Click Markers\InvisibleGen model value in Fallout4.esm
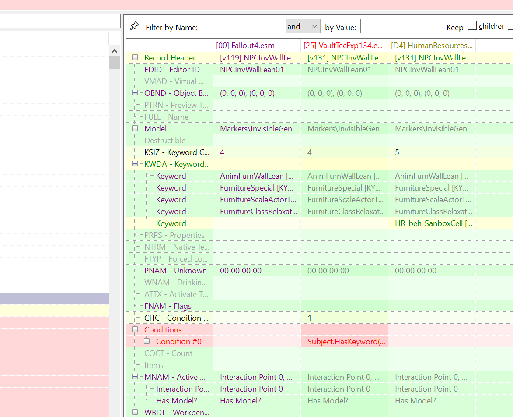The height and width of the screenshot is (417, 513). [x=258, y=129]
